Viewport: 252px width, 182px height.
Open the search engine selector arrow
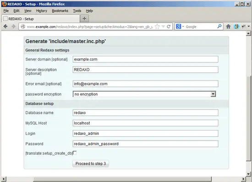(x=183, y=26)
